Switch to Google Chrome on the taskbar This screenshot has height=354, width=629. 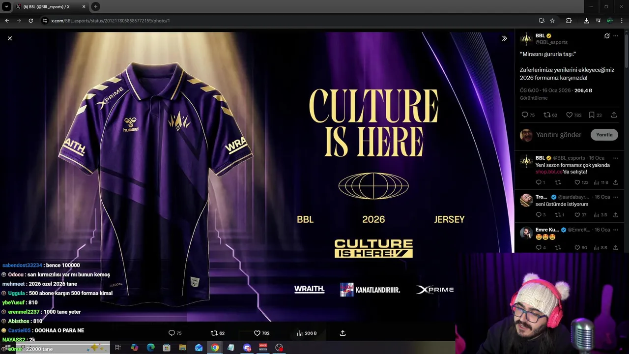pyautogui.click(x=215, y=348)
